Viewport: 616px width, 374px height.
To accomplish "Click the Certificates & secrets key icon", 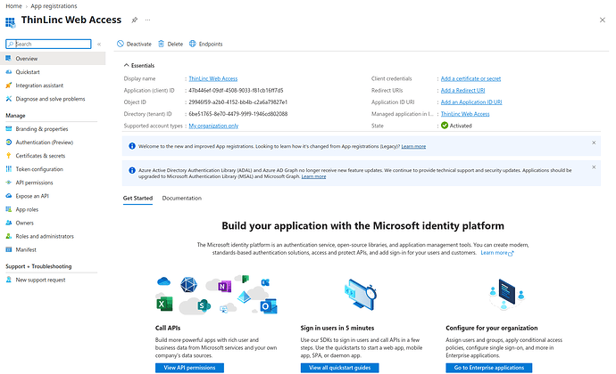I will point(8,156).
